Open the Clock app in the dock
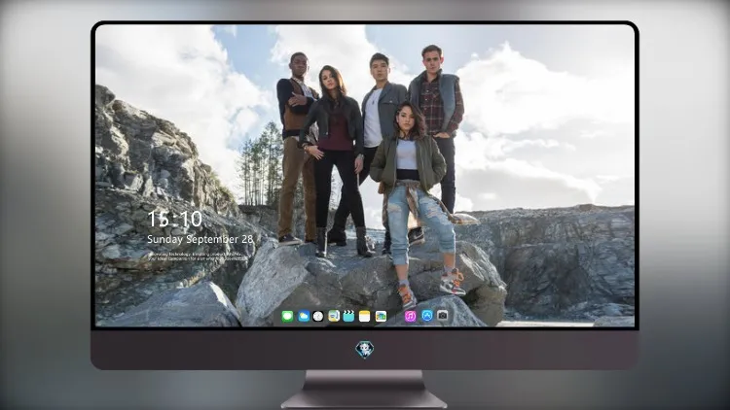 pyautogui.click(x=318, y=317)
